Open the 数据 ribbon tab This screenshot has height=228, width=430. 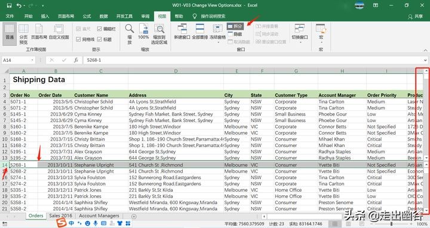point(103,17)
